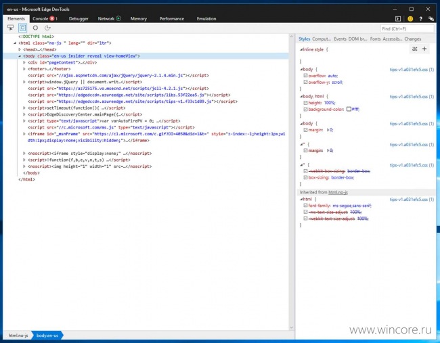Click the color picker circle icon in toolbar

click(35, 28)
